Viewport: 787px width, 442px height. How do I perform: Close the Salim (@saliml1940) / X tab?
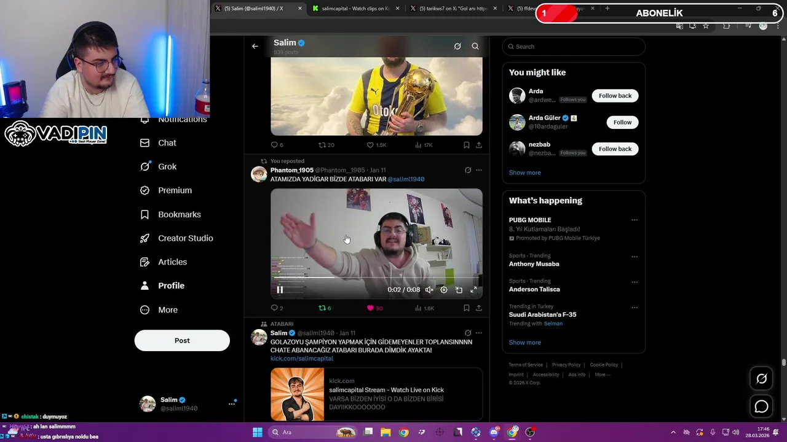(x=300, y=9)
